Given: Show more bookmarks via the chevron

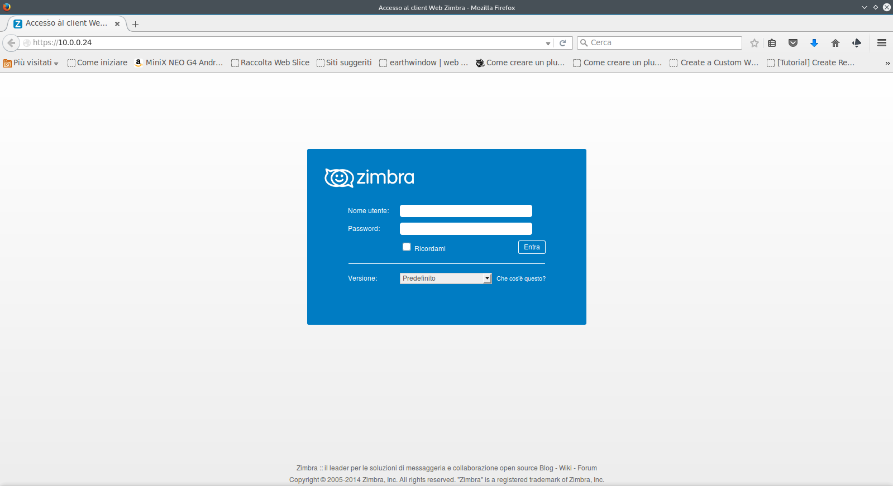Looking at the screenshot, I should [x=887, y=63].
